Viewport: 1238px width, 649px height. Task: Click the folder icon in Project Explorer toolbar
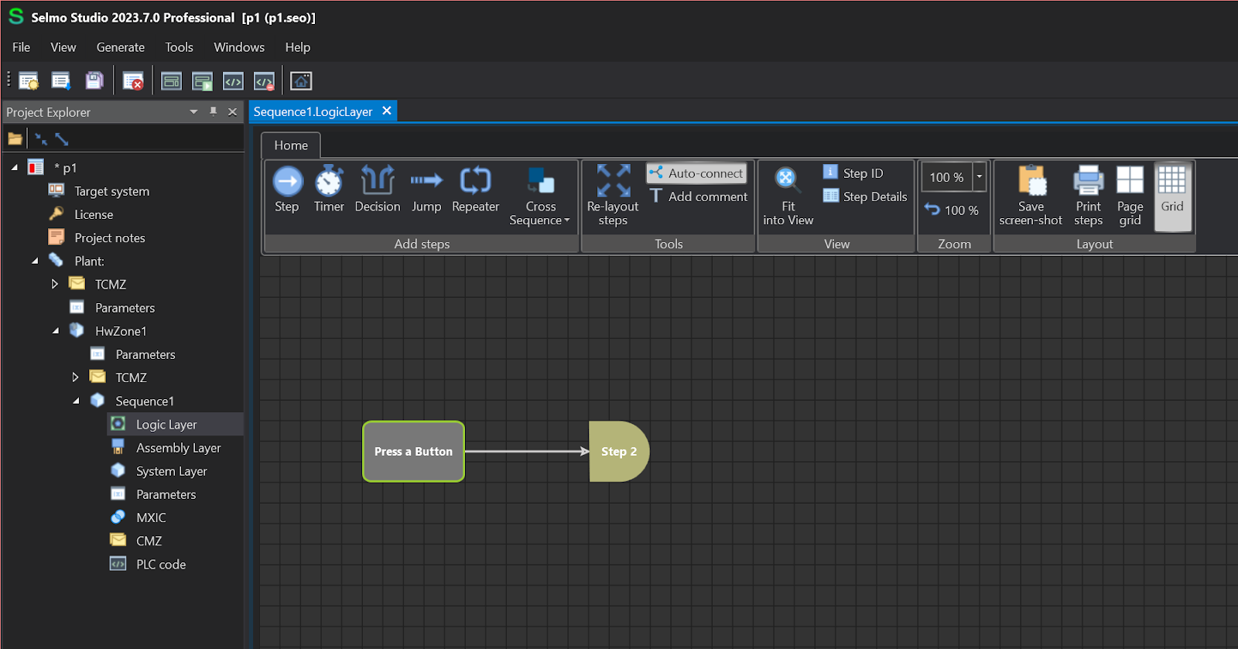click(15, 139)
